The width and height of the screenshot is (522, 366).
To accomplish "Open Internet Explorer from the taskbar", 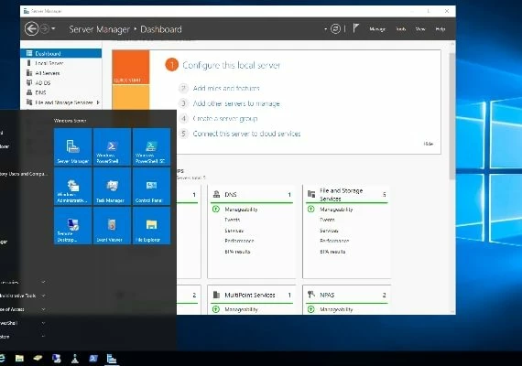I will 2,359.
